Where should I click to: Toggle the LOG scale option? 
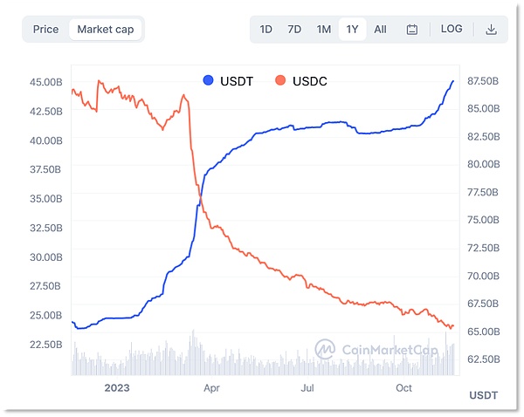[452, 29]
